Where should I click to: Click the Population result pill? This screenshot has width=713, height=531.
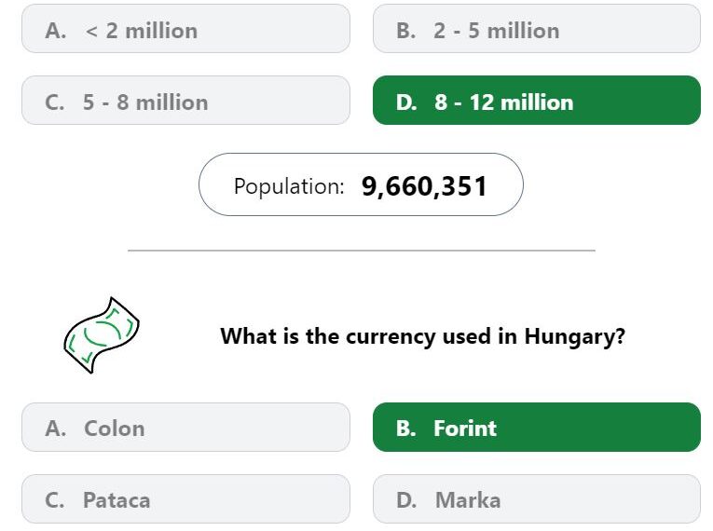point(361,184)
